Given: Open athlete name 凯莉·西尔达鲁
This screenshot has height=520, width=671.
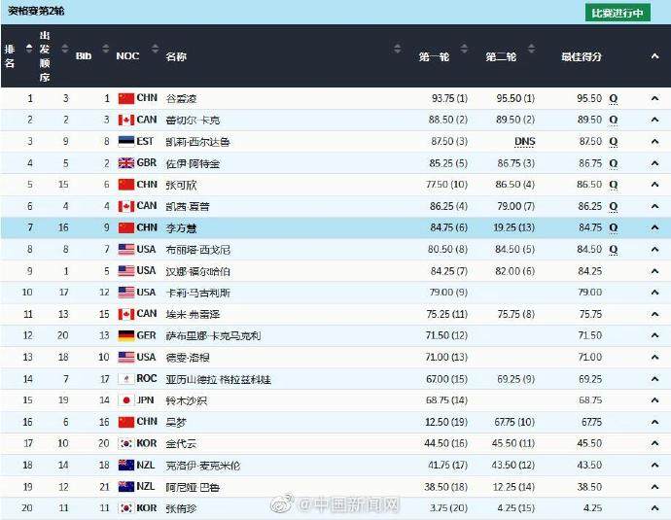Looking at the screenshot, I should [197, 141].
